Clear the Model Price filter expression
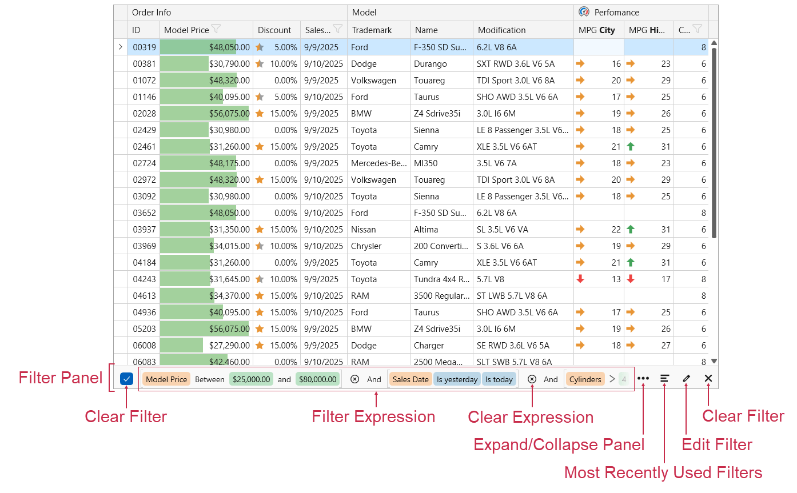Screen dimensions: 797x493 pyautogui.click(x=354, y=379)
